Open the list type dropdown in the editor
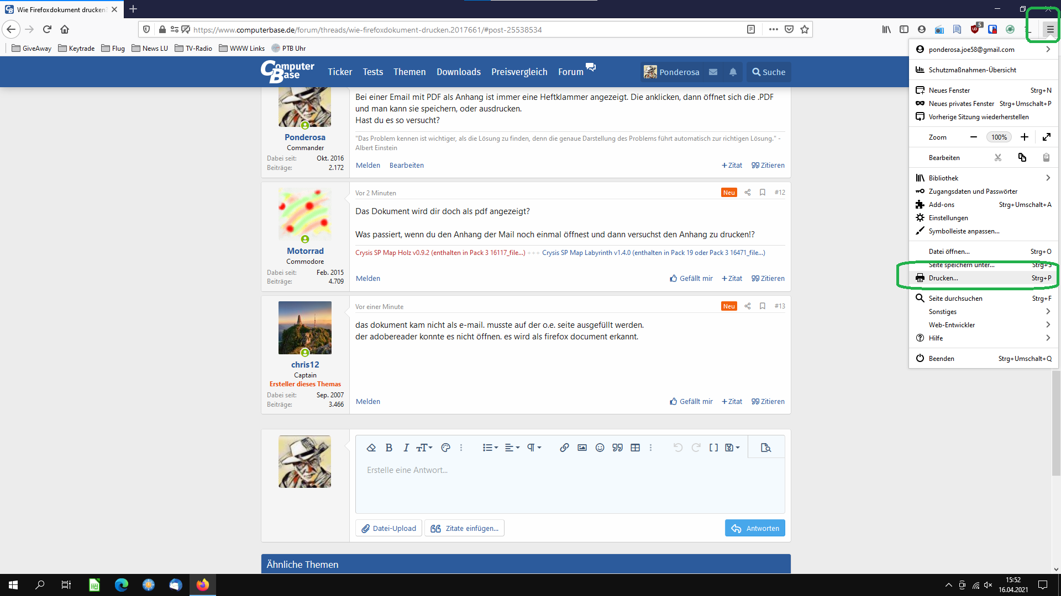This screenshot has height=596, width=1061. [490, 448]
